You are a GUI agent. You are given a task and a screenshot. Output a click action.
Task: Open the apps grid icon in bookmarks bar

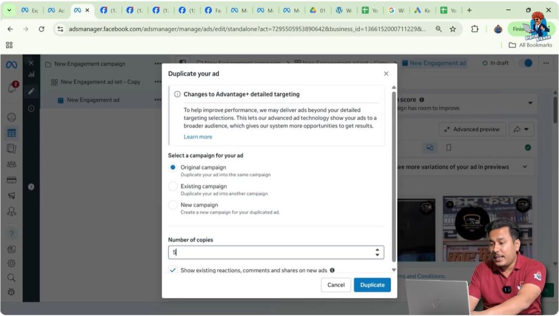(x=9, y=45)
